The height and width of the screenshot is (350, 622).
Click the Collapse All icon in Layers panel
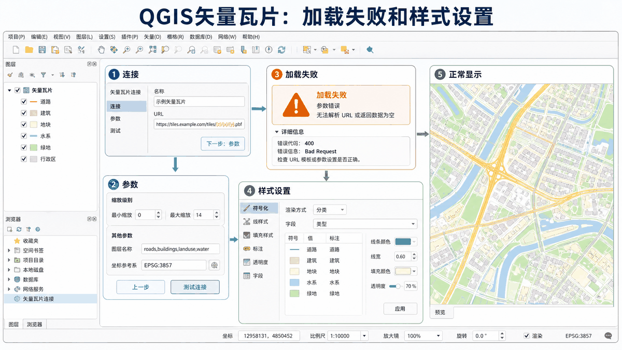coord(73,75)
